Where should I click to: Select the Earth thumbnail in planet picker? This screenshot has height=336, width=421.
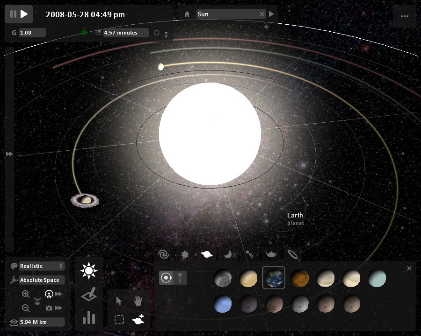pos(274,278)
